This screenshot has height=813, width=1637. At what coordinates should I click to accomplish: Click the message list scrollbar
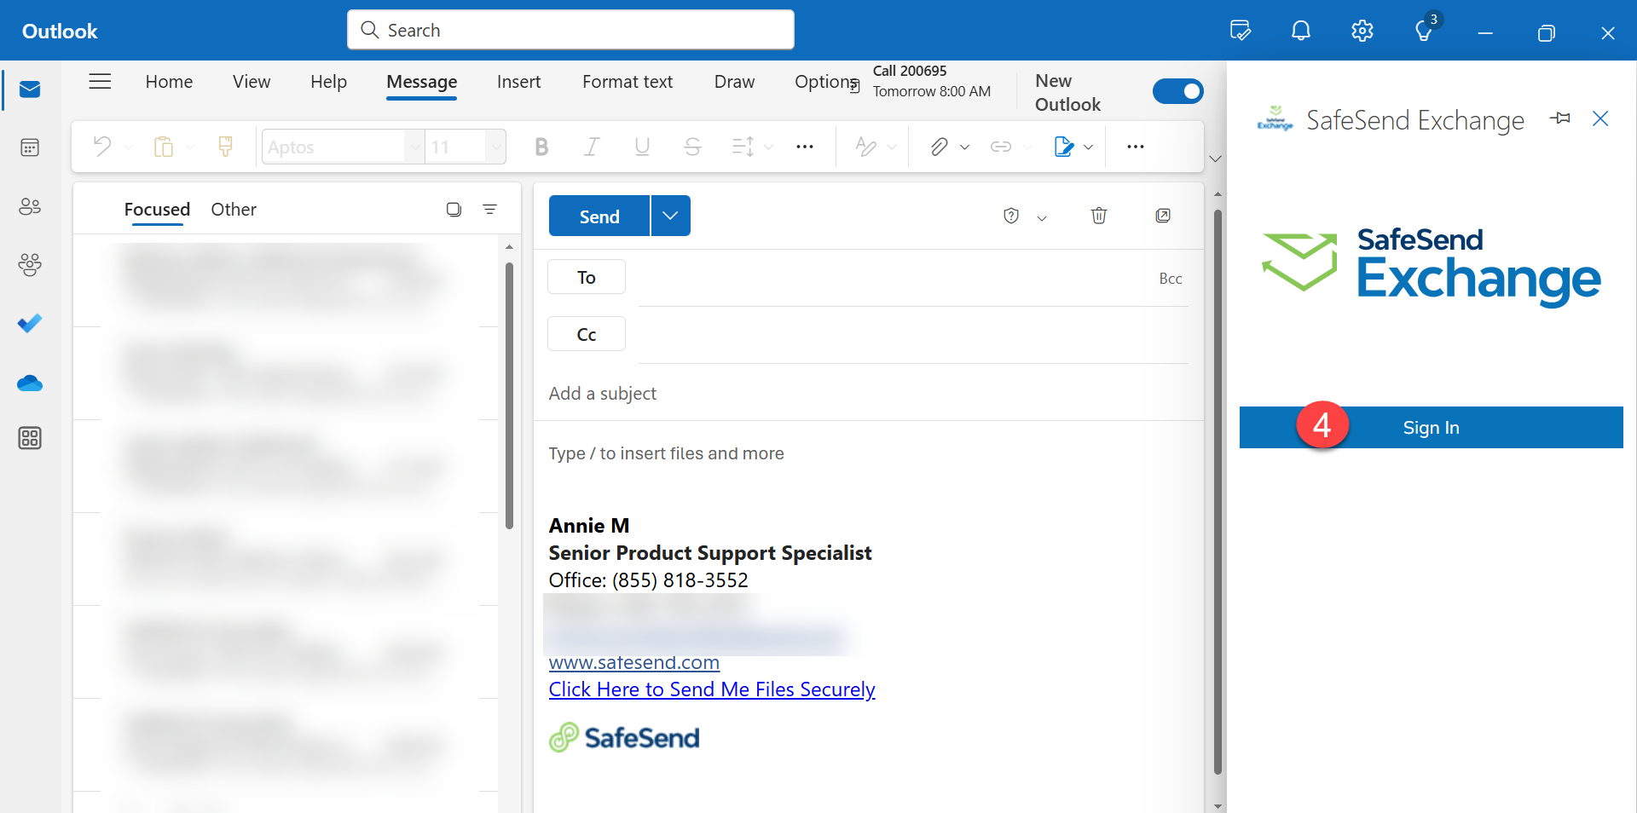(509, 395)
